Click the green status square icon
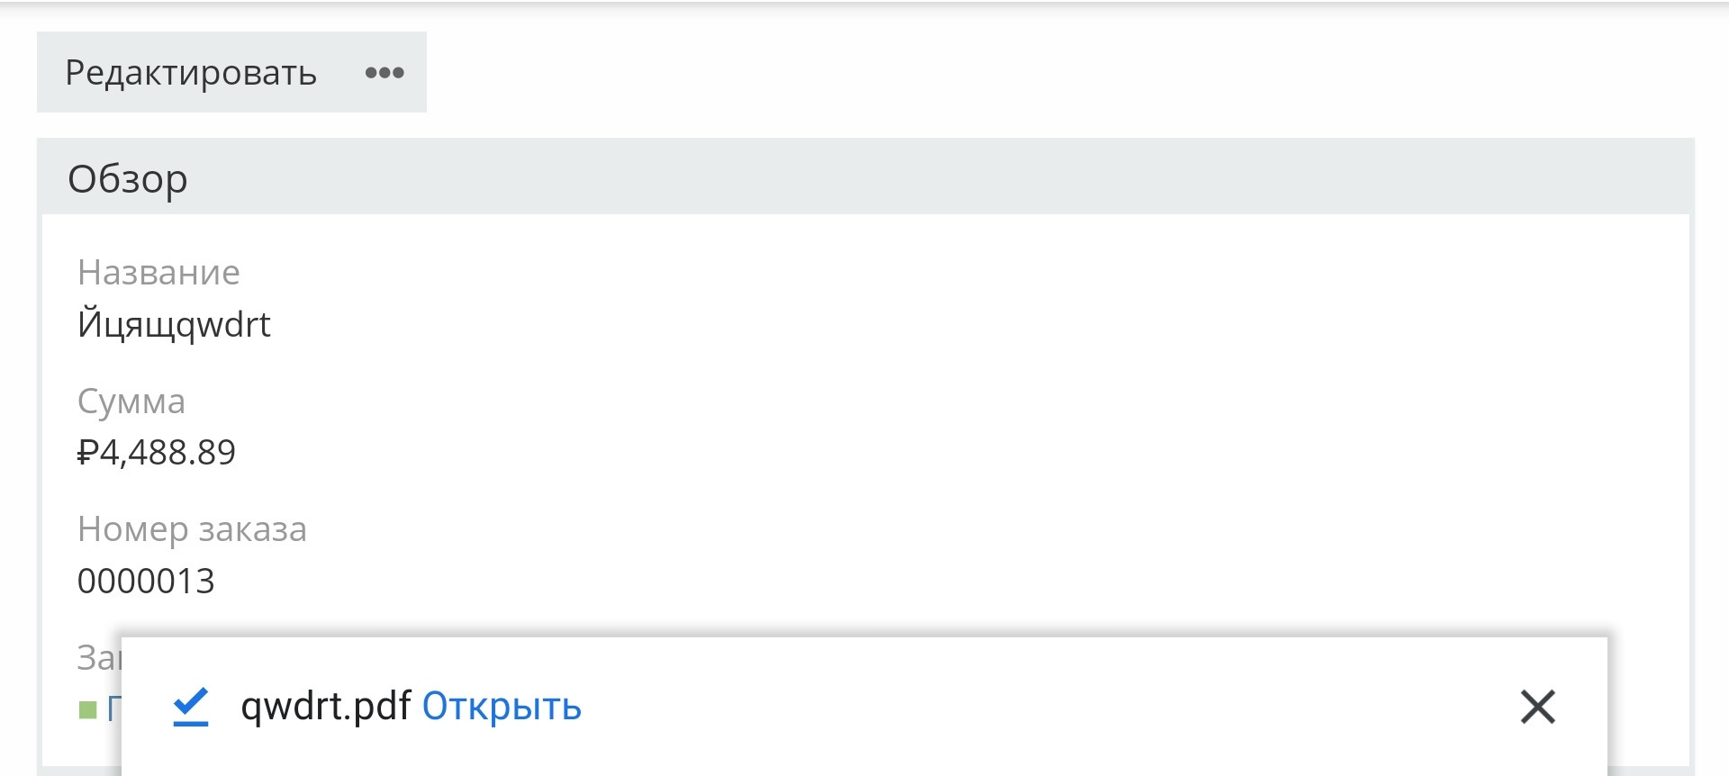 click(x=87, y=710)
